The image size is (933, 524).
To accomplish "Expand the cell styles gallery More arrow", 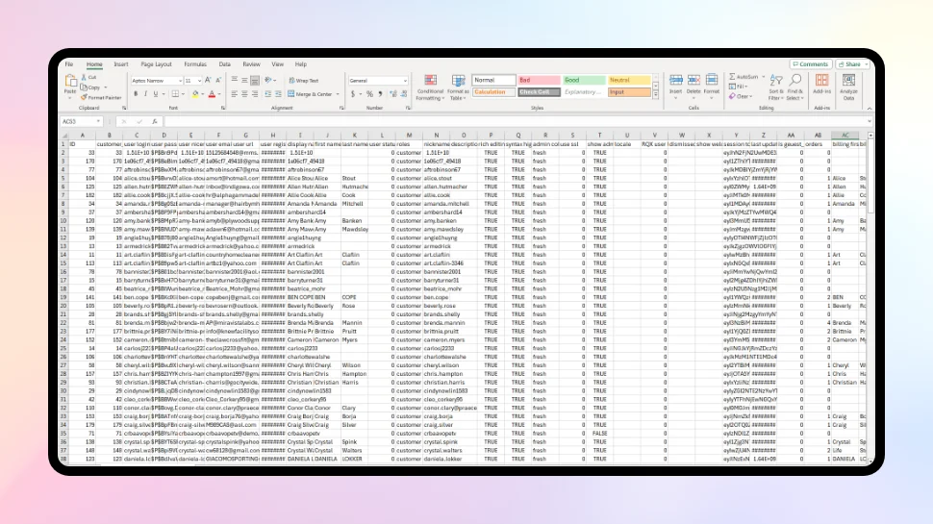I will pyautogui.click(x=656, y=94).
